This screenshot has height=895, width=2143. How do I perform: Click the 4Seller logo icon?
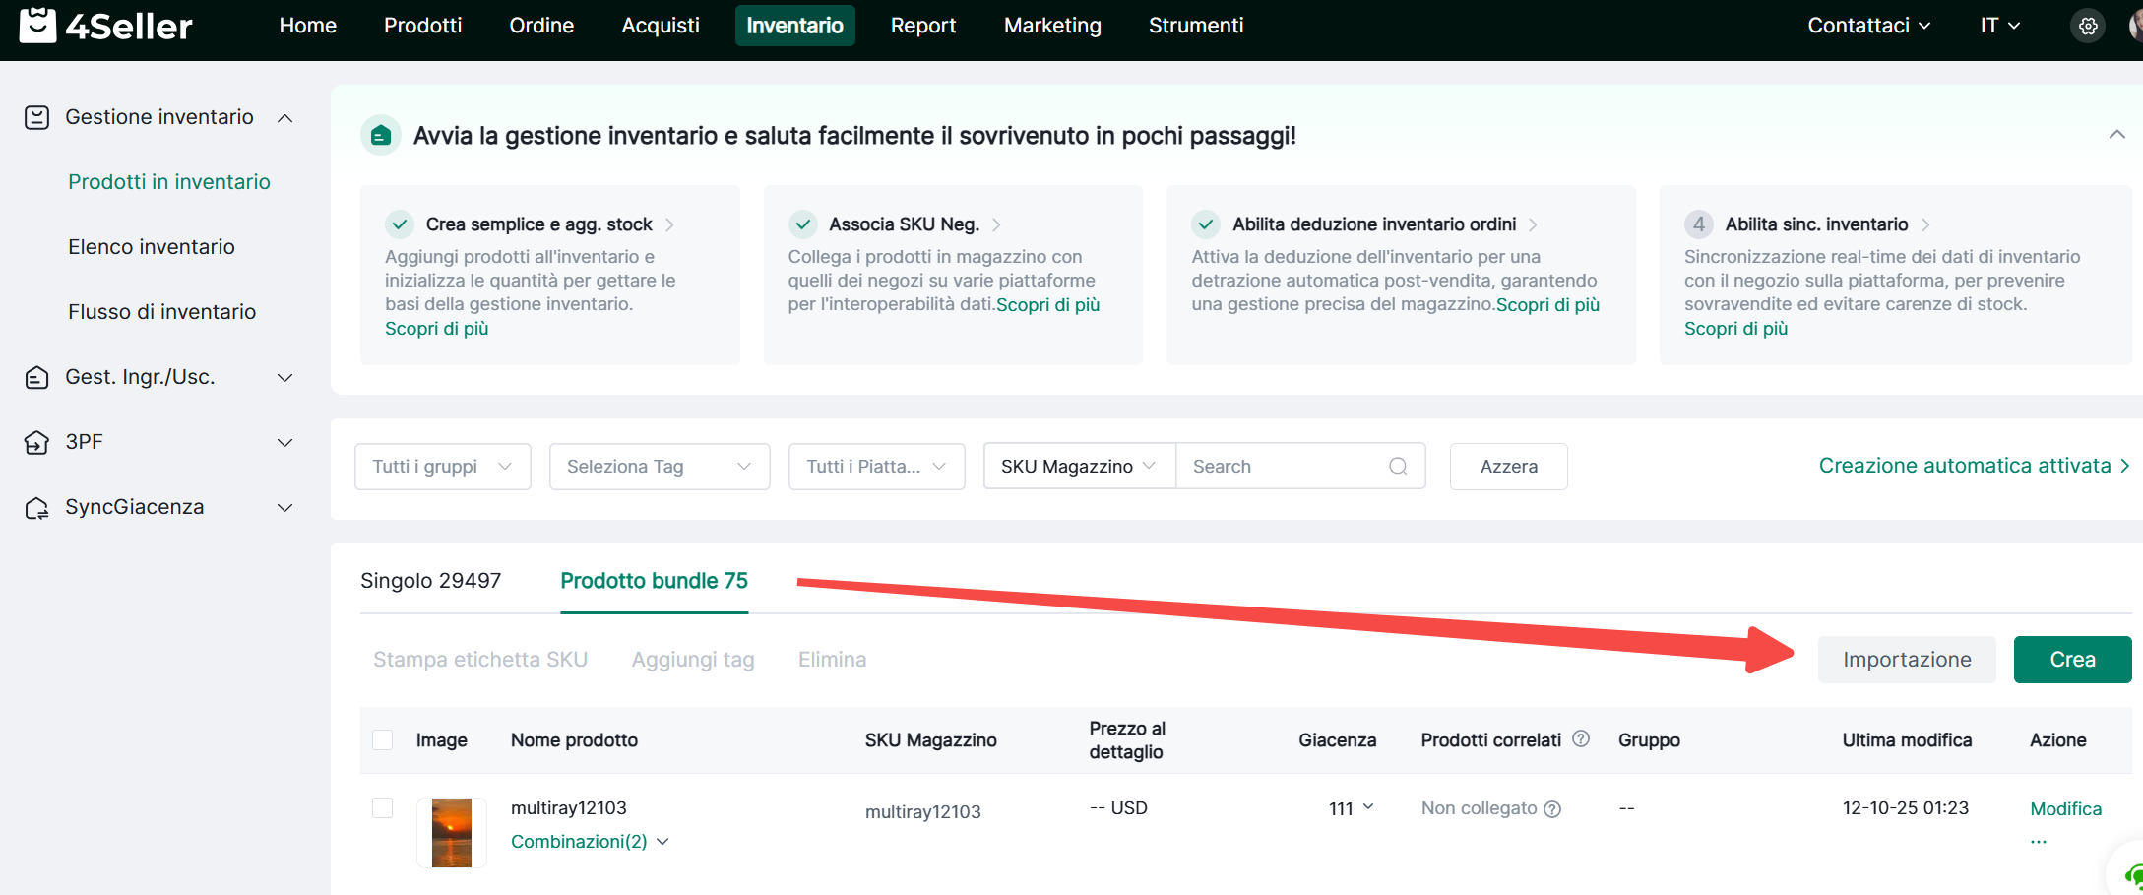[37, 26]
